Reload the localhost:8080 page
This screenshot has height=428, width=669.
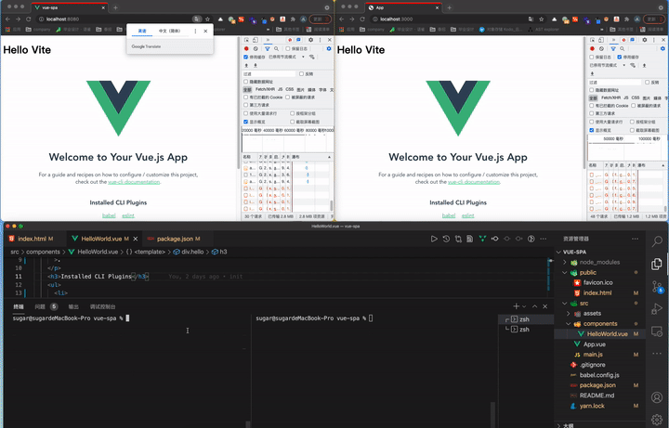[x=29, y=19]
